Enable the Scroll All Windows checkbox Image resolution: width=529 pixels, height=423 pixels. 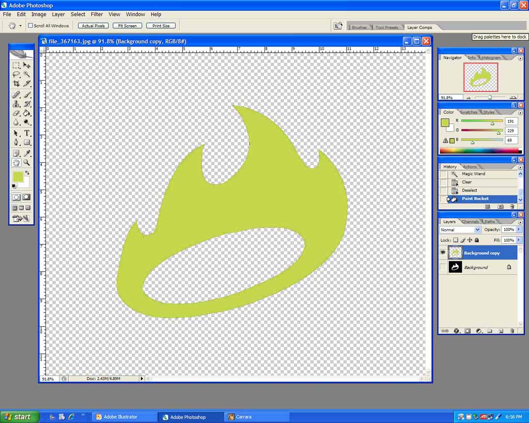click(30, 26)
